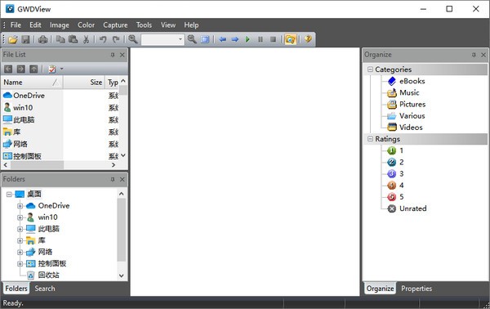Go to next image with right arrow
The width and height of the screenshot is (490, 309).
[x=235, y=39]
